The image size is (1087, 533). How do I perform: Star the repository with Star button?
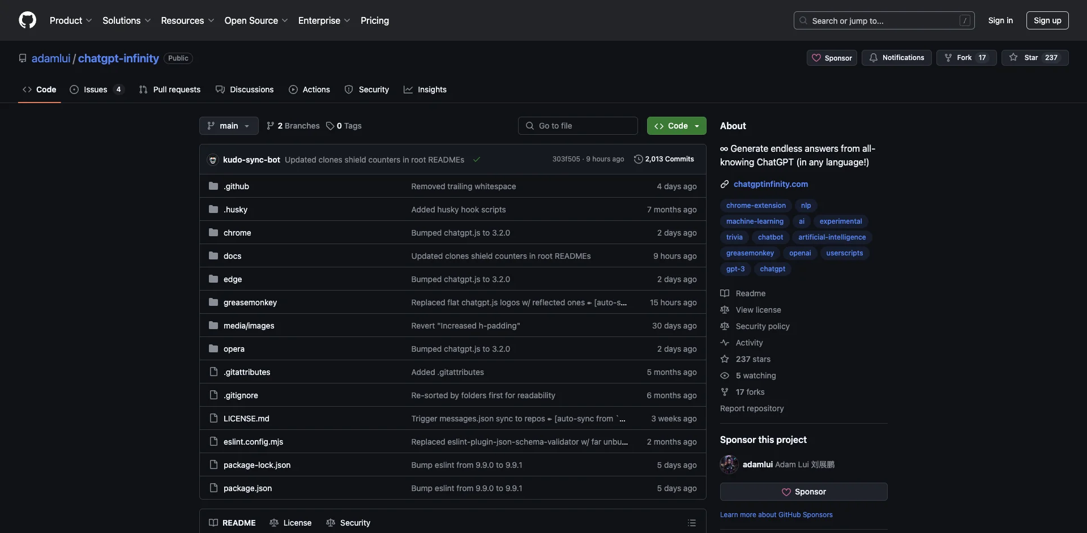tap(1035, 58)
